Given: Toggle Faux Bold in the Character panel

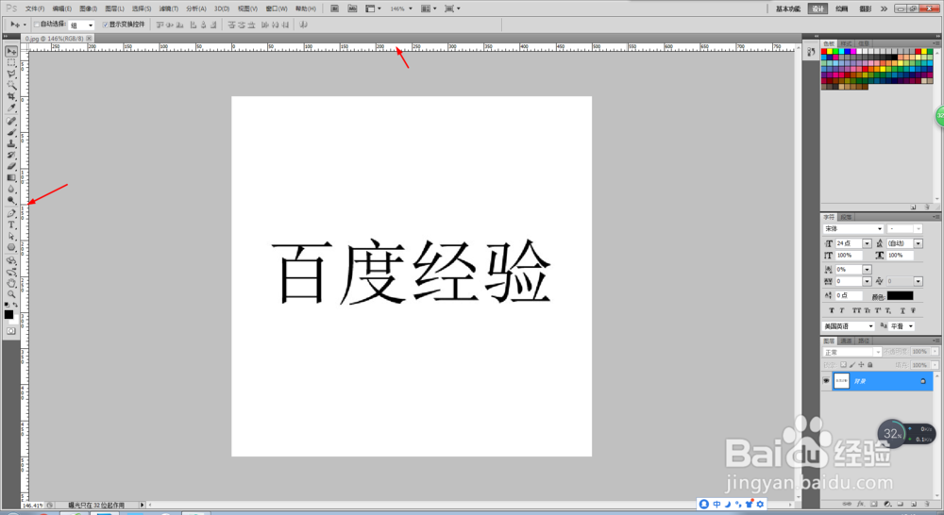Looking at the screenshot, I should [x=832, y=310].
